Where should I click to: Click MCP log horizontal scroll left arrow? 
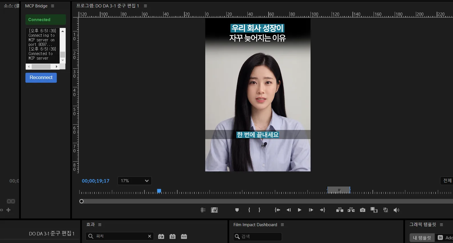pyautogui.click(x=29, y=66)
